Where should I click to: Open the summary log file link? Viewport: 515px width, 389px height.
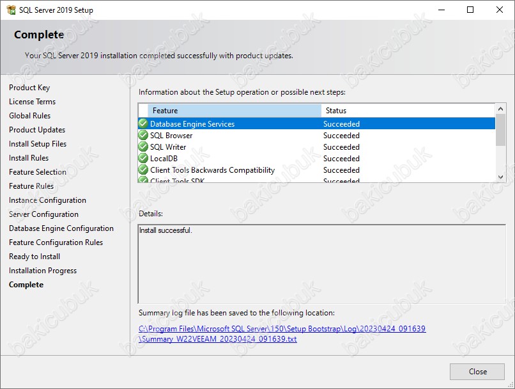[x=282, y=333]
